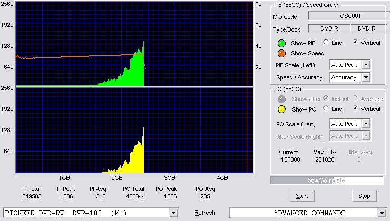Click the Show Speed label
391x221 pixels.
click(x=307, y=53)
